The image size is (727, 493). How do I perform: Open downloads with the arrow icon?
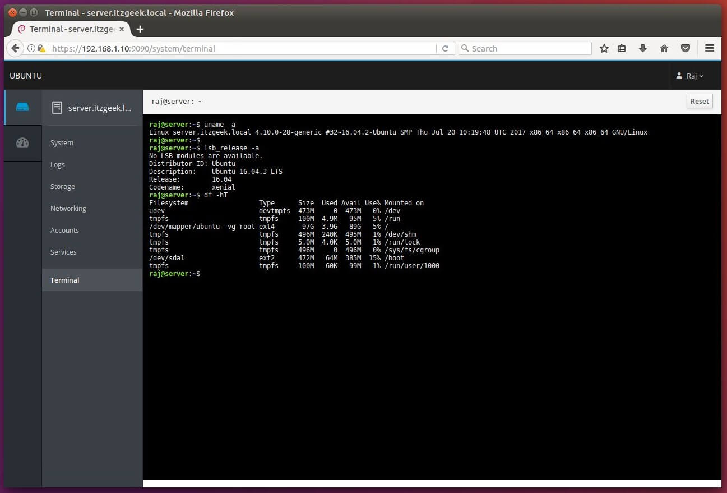(643, 48)
